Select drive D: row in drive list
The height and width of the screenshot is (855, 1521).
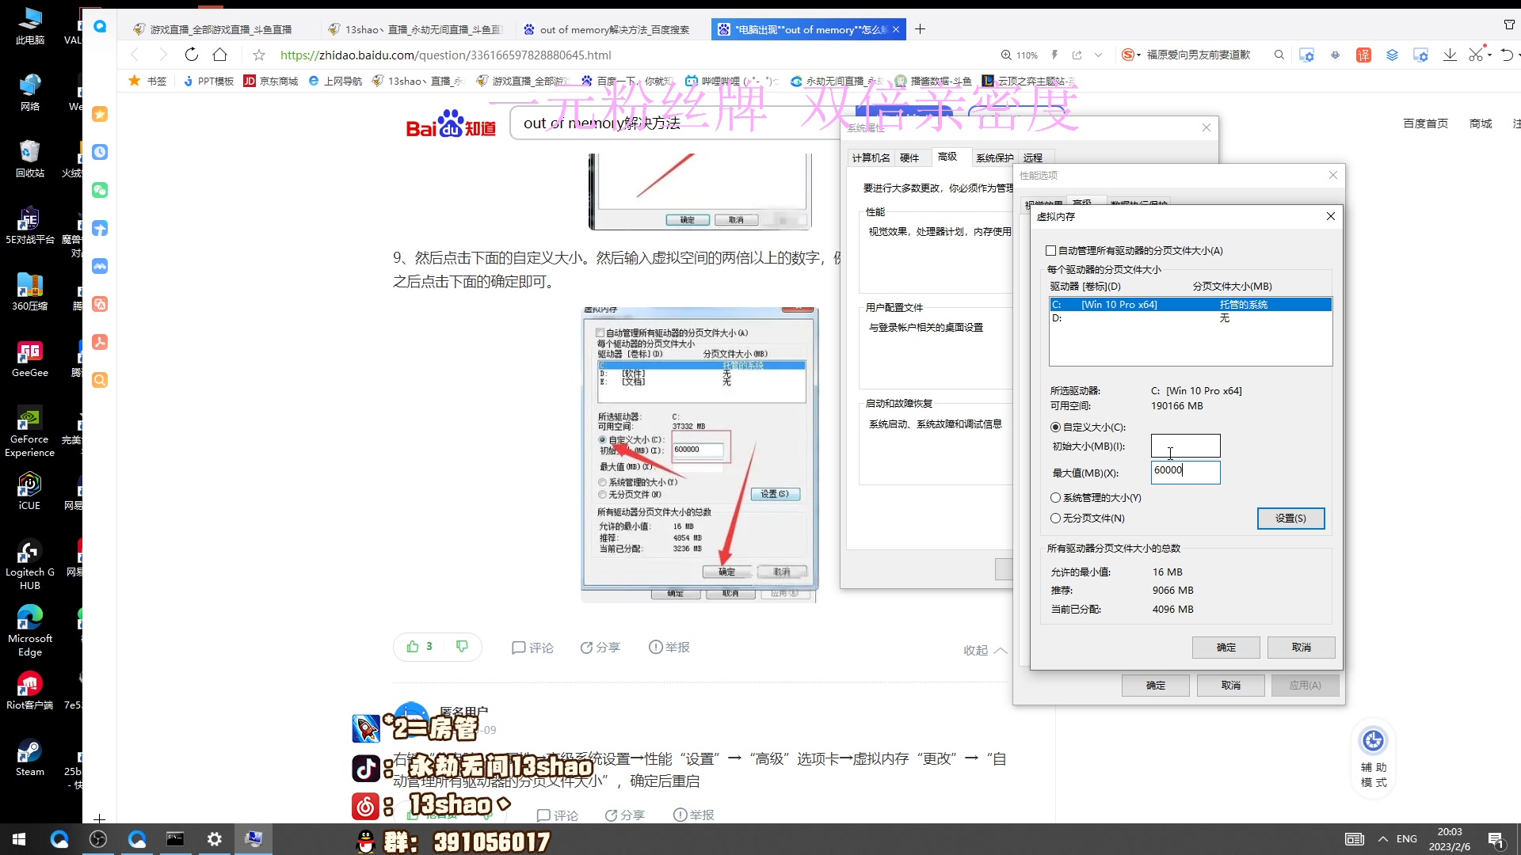click(x=1191, y=318)
